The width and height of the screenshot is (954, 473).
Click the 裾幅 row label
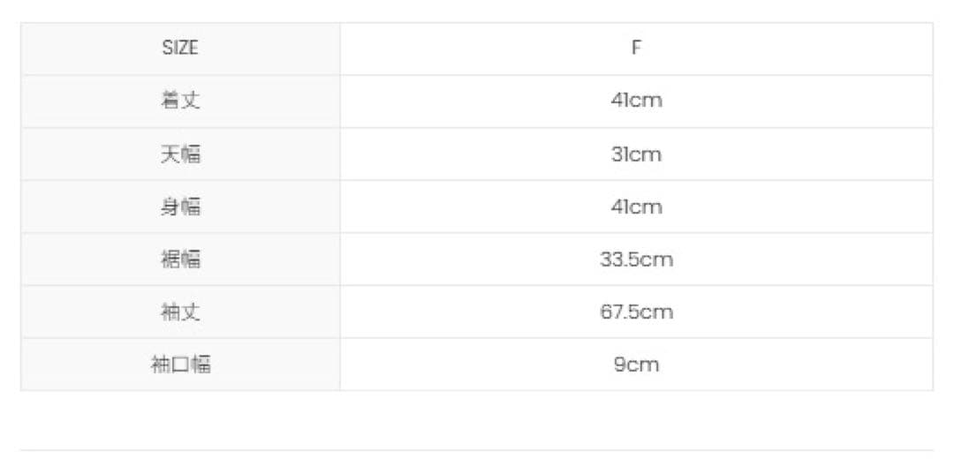[x=180, y=259]
